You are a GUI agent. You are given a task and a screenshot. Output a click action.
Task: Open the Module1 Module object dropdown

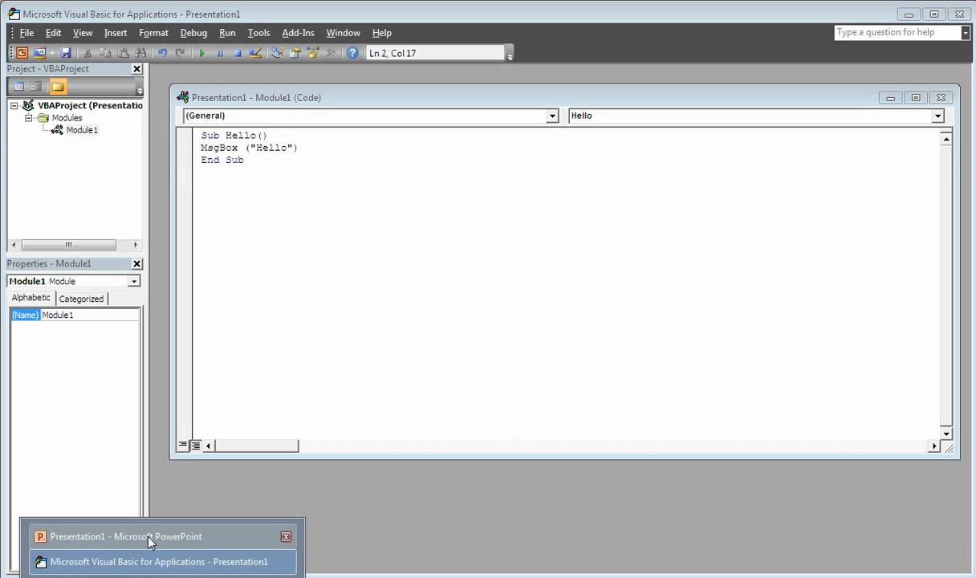[134, 281]
